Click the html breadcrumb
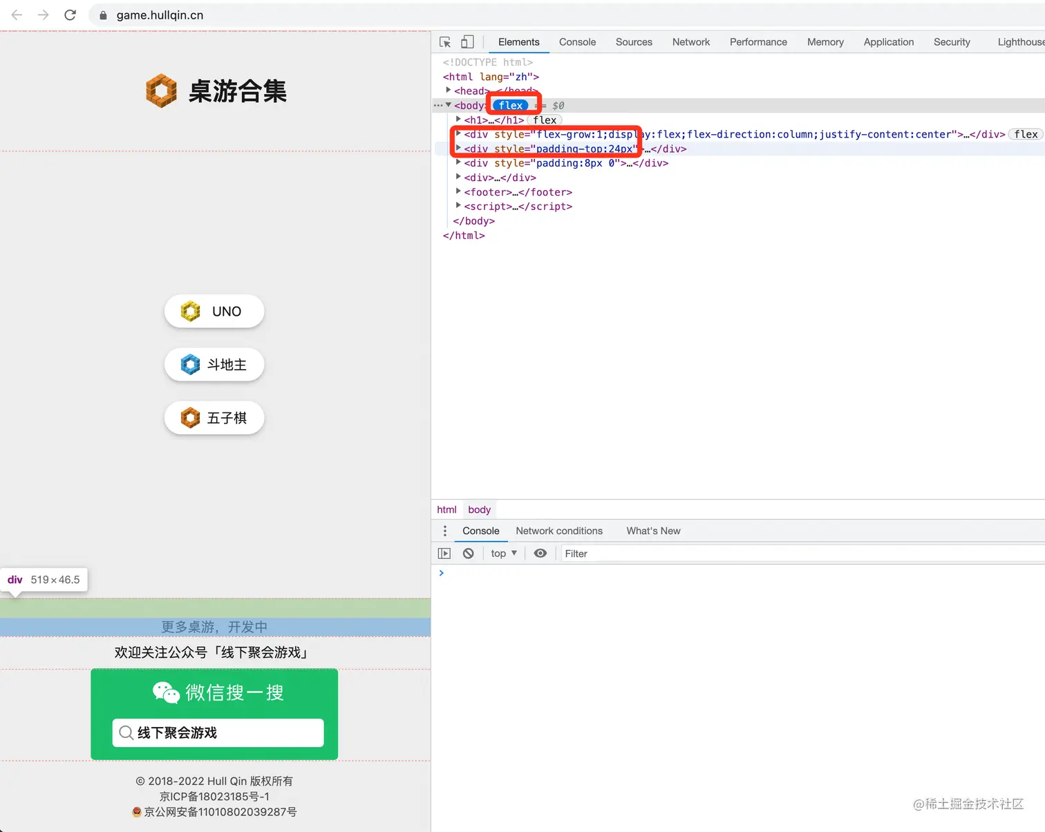The width and height of the screenshot is (1045, 832). 446,509
